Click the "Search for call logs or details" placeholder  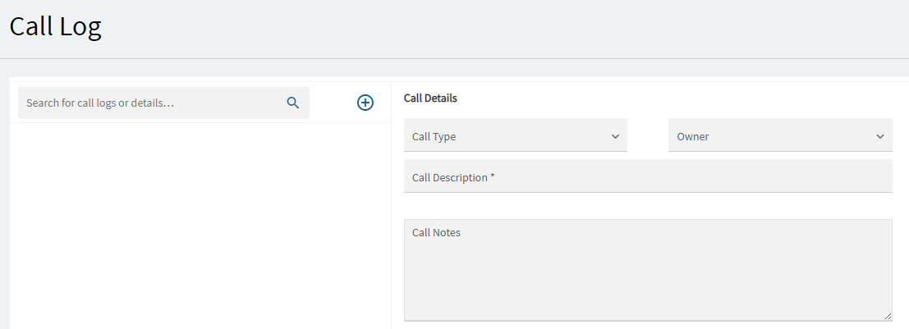click(x=100, y=103)
